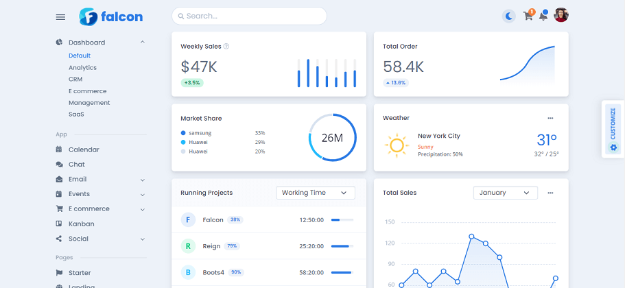
Task: Open the Reign project link
Action: [x=211, y=246]
